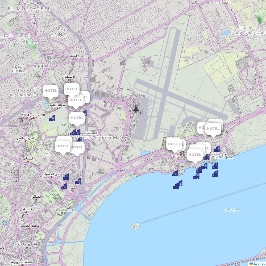Click the El Milaha place label
The width and height of the screenshot is (266, 266).
tap(19, 71)
